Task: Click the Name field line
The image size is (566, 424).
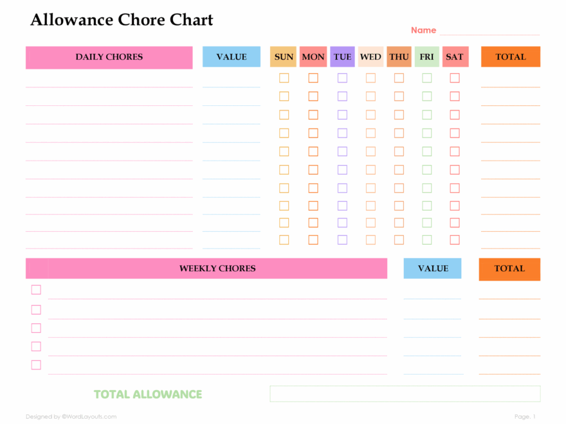Action: tap(490, 31)
